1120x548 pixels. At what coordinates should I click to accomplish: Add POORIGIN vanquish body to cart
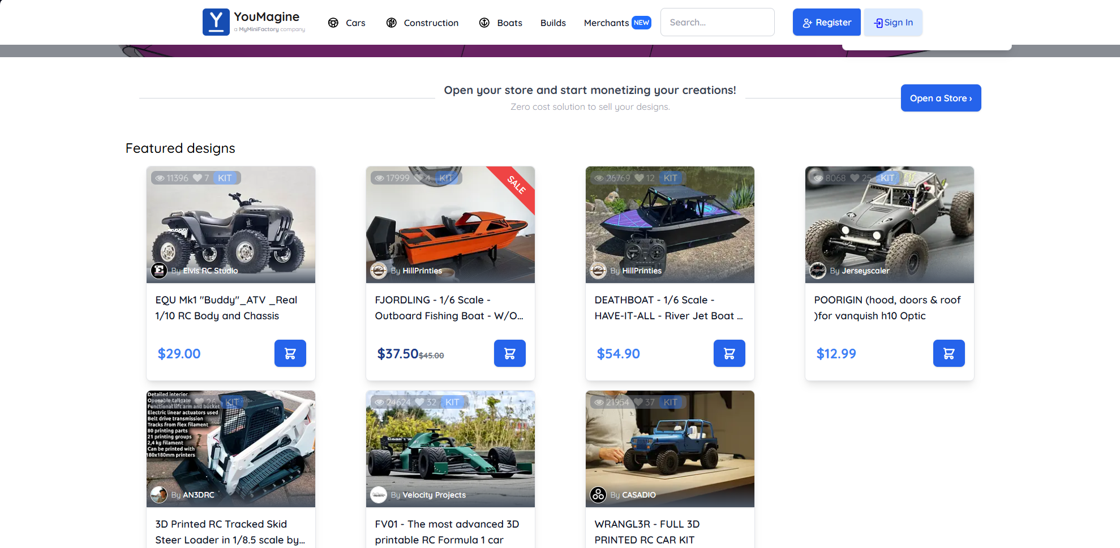(949, 353)
